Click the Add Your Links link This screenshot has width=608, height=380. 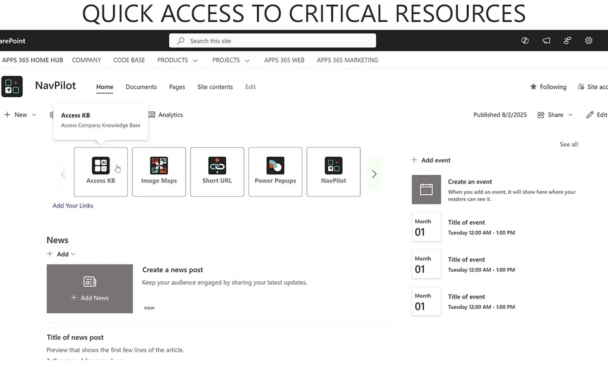point(73,206)
